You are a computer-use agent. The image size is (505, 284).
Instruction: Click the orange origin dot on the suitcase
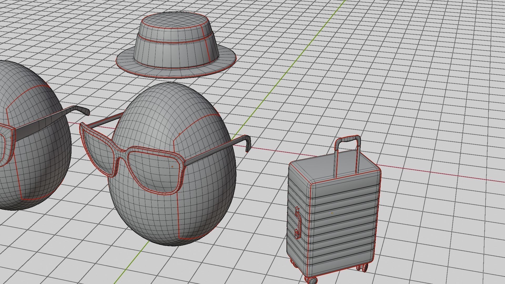332,213
